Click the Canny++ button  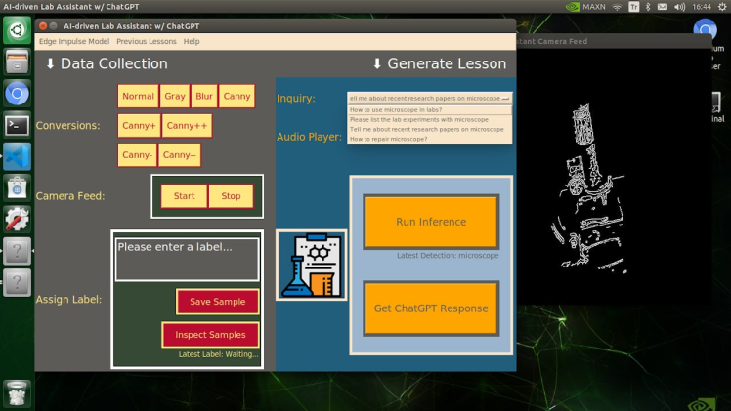pyautogui.click(x=187, y=126)
